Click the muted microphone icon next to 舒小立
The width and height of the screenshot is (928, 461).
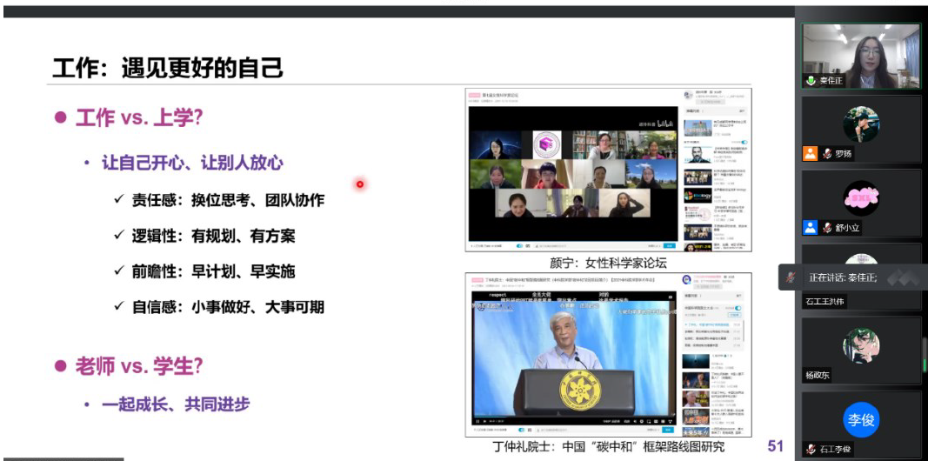click(x=827, y=228)
